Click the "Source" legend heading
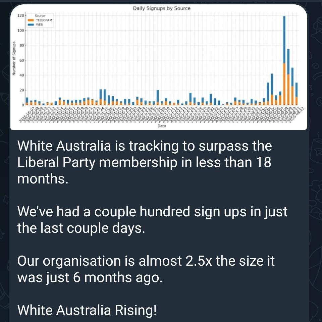The image size is (322, 322). [x=40, y=16]
